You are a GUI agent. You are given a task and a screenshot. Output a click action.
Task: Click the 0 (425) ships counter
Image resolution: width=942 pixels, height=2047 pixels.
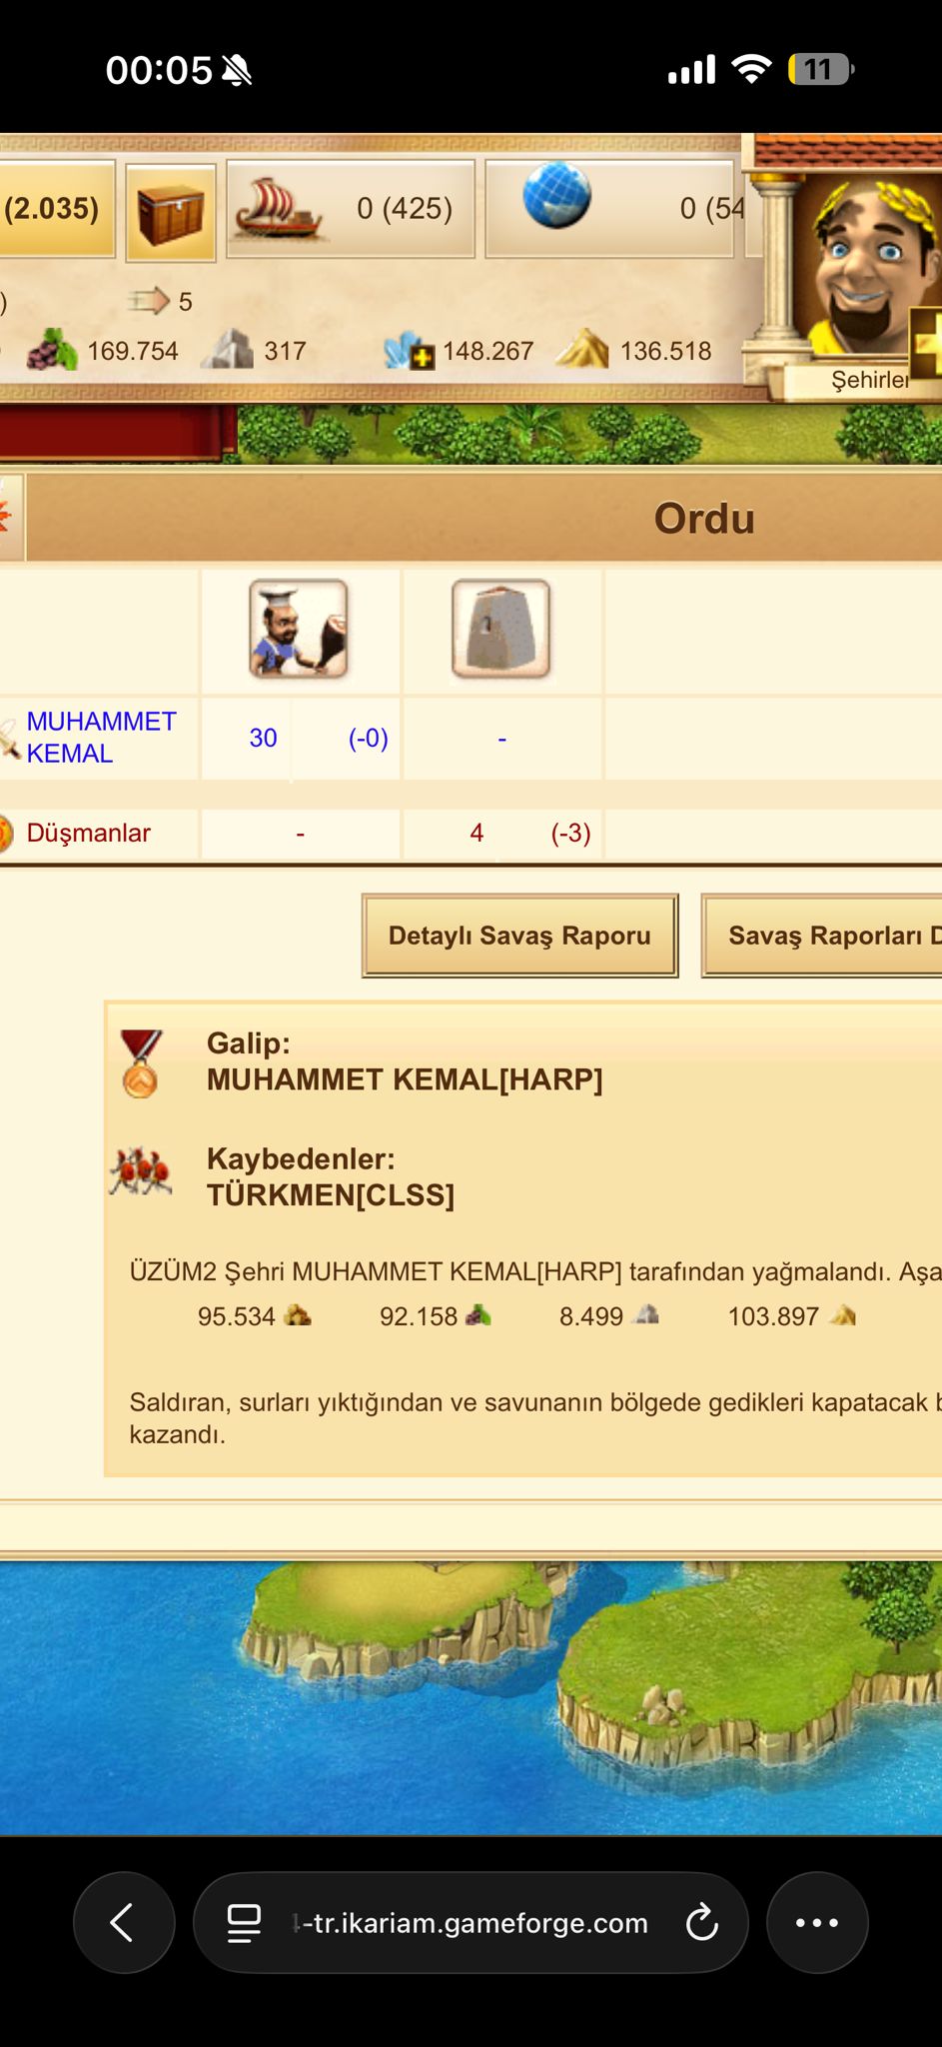point(405,208)
